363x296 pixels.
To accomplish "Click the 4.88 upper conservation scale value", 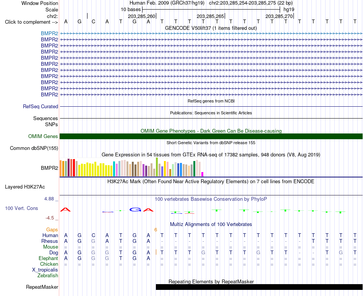I will coord(49,199).
